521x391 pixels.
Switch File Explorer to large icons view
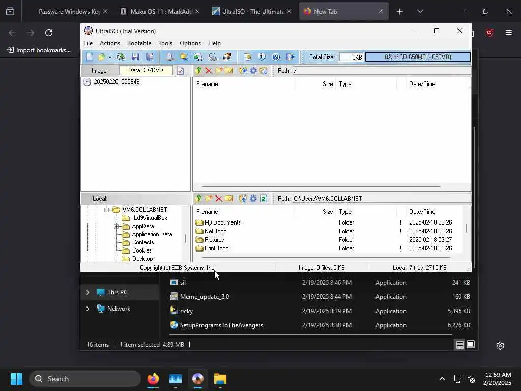coord(471,345)
